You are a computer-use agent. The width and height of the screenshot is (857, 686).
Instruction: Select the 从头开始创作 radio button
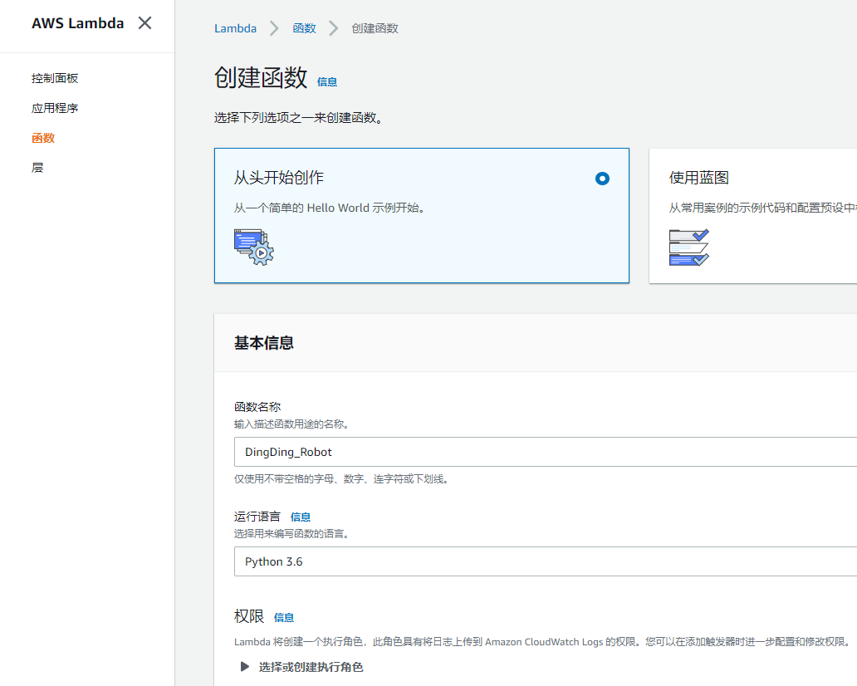tap(602, 179)
